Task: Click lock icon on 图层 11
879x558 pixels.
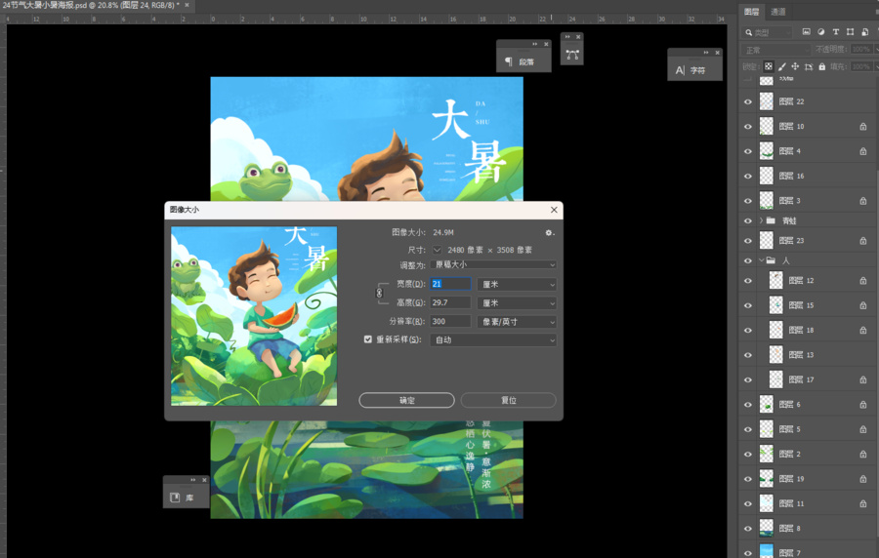Action: pos(863,503)
